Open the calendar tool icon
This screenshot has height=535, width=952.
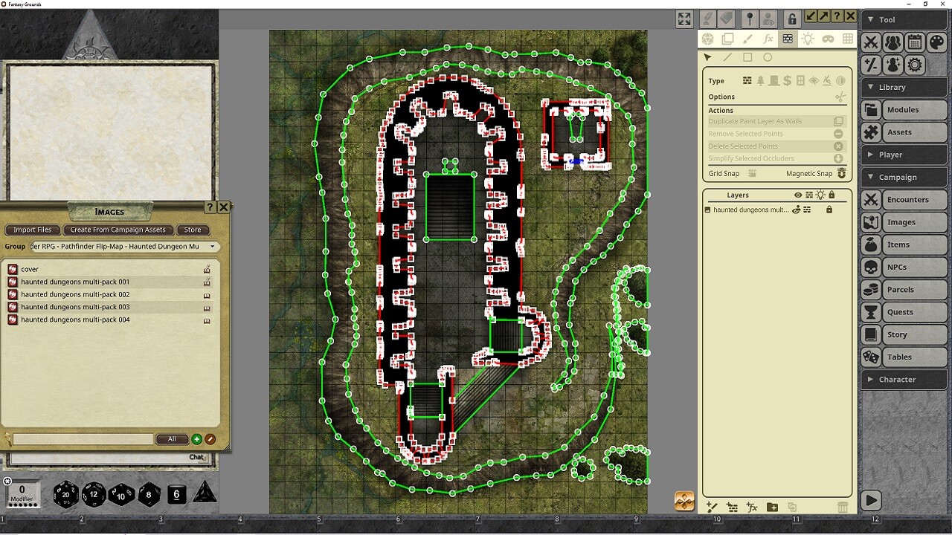[x=914, y=42]
